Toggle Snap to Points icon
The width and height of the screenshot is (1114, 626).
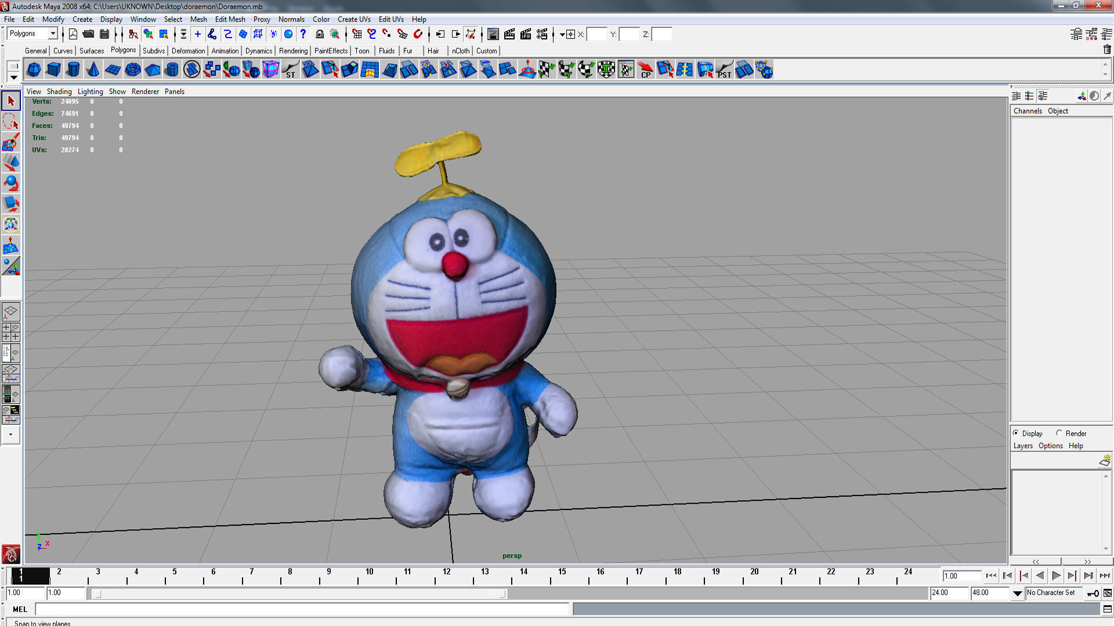pos(387,34)
